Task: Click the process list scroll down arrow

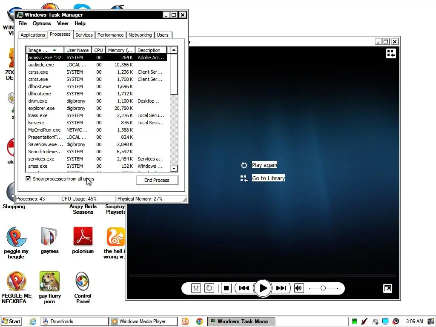Action: (x=174, y=169)
